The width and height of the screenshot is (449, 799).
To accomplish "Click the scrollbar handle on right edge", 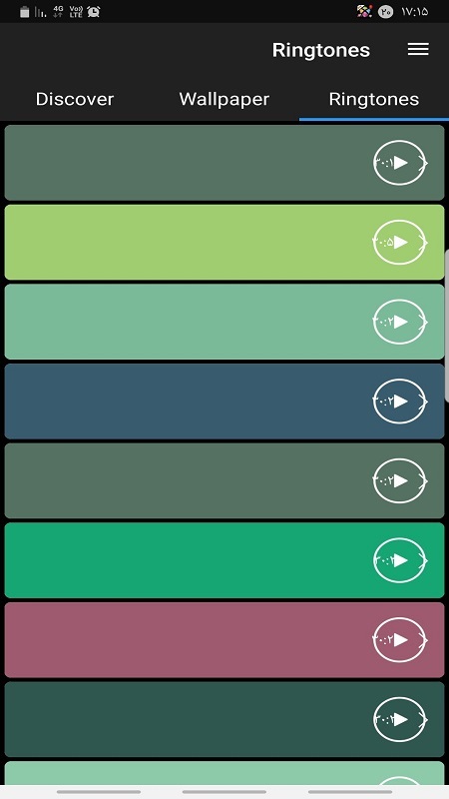I will point(446,327).
